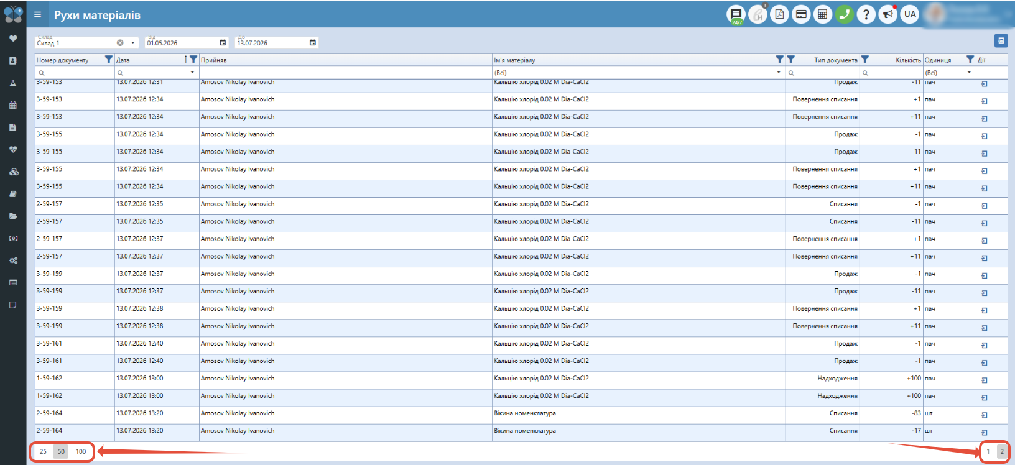Open the Кількість column filter funnel

pyautogui.click(x=865, y=60)
